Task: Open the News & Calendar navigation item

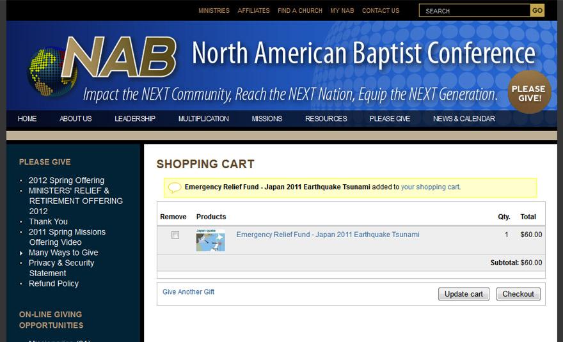Action: [464, 119]
